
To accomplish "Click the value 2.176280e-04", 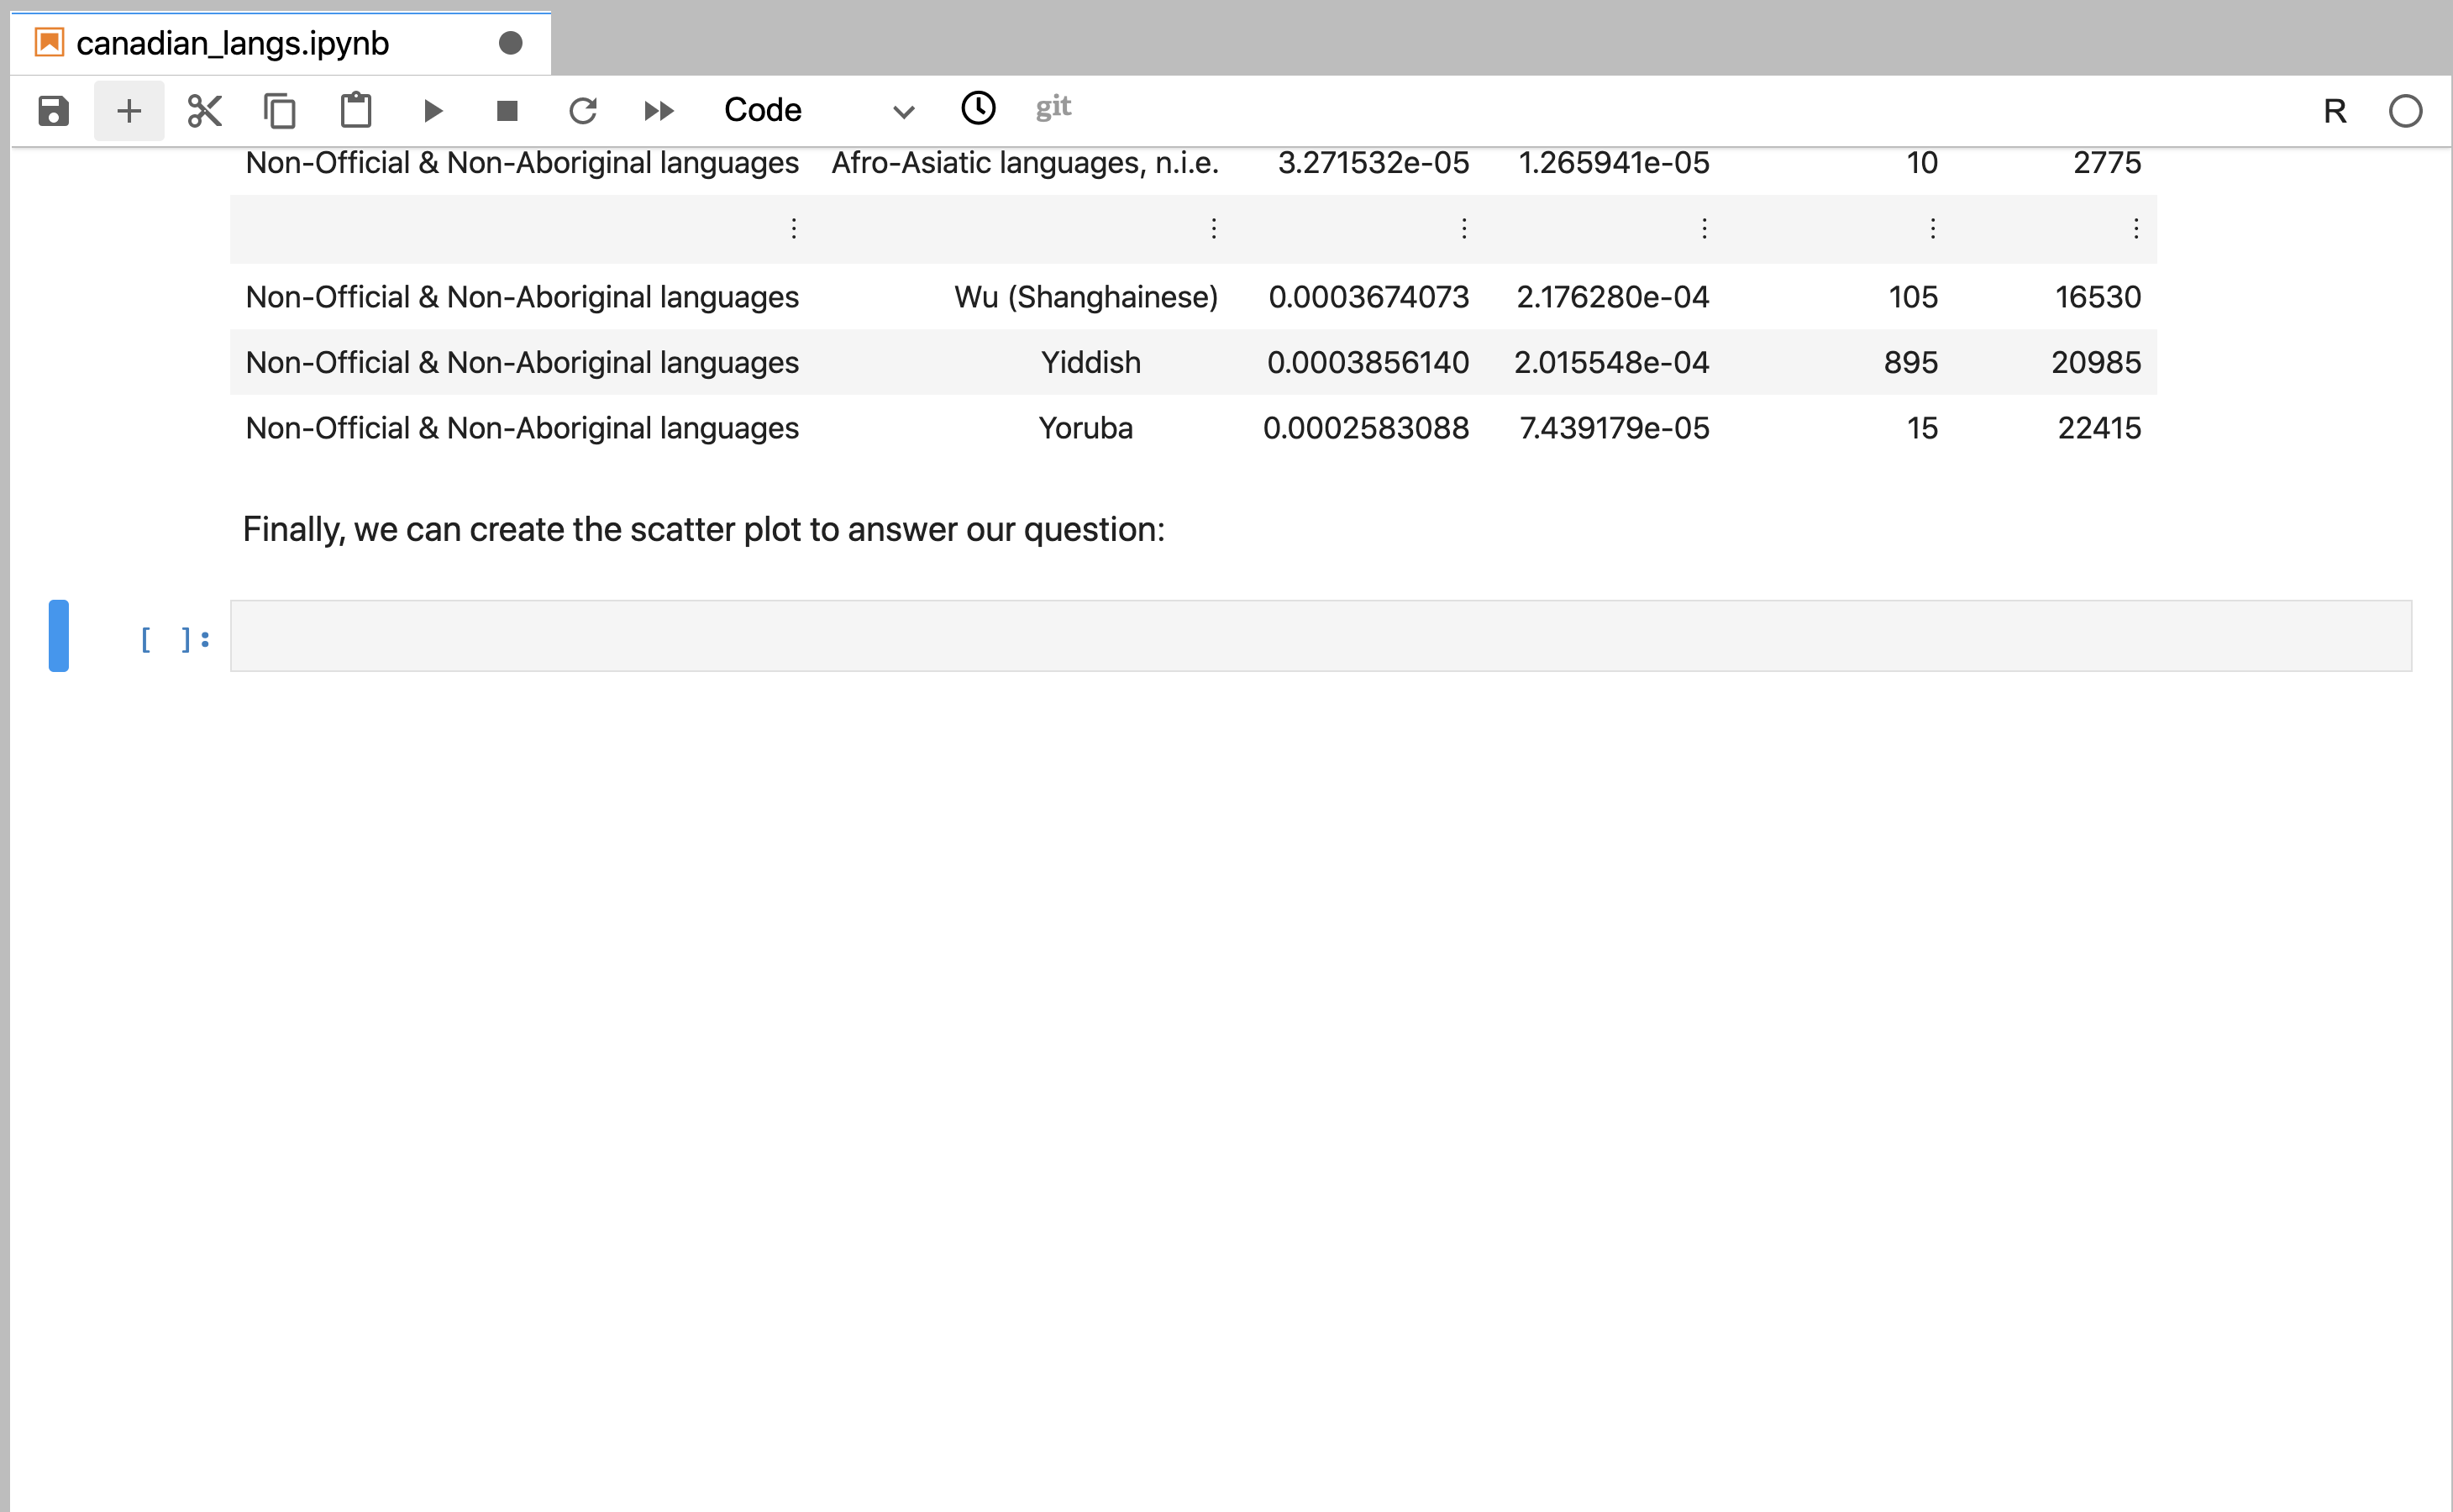I will point(1612,297).
